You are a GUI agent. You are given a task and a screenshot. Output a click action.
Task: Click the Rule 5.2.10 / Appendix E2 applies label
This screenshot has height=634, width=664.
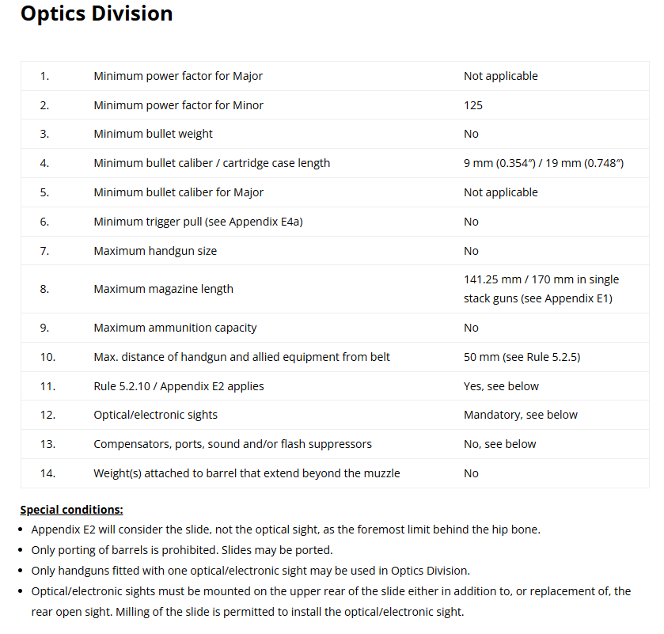(179, 386)
